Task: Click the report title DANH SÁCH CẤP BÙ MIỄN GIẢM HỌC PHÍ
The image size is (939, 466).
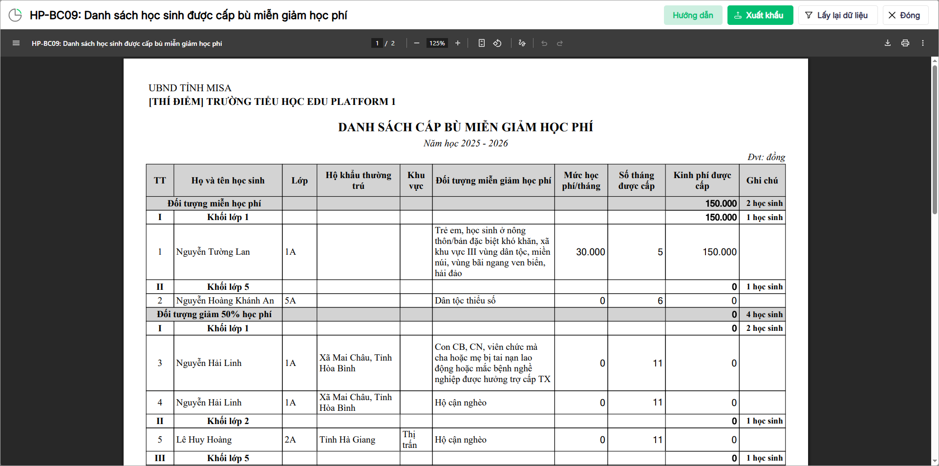Action: click(466, 127)
